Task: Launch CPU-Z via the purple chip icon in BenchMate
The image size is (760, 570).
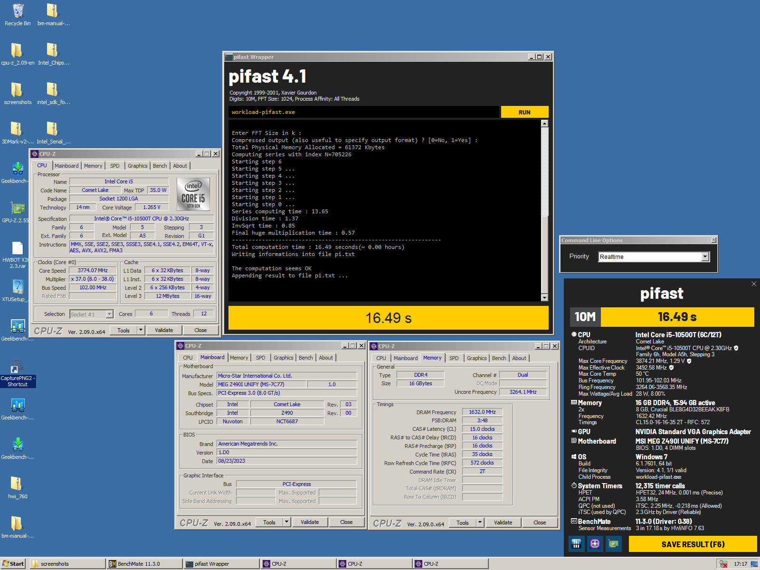Action: pos(595,544)
